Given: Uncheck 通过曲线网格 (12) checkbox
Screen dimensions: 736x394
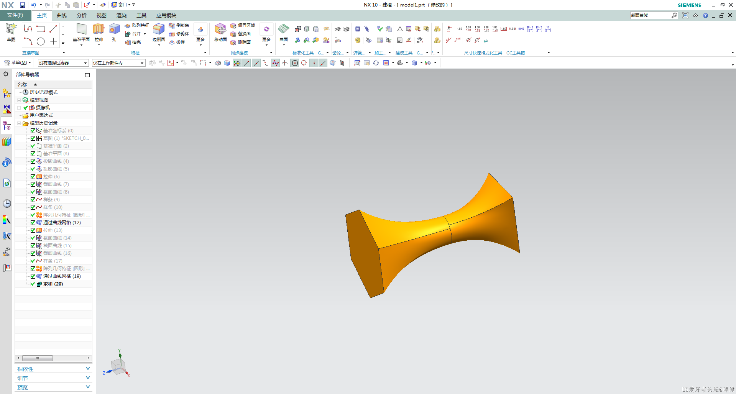Looking at the screenshot, I should pos(33,223).
